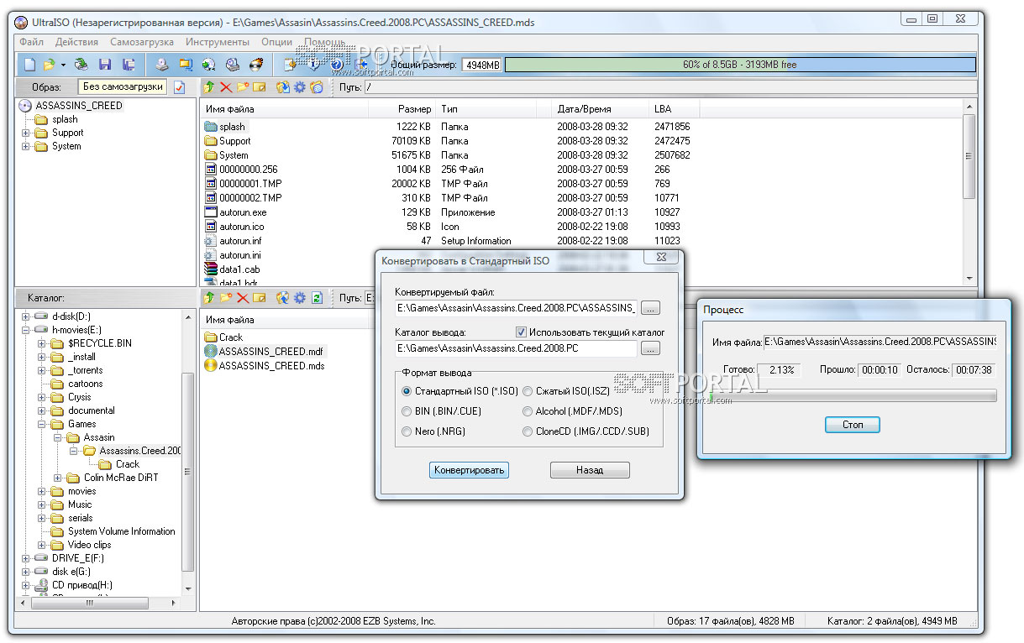Collapse the Games folder node

pyautogui.click(x=41, y=424)
